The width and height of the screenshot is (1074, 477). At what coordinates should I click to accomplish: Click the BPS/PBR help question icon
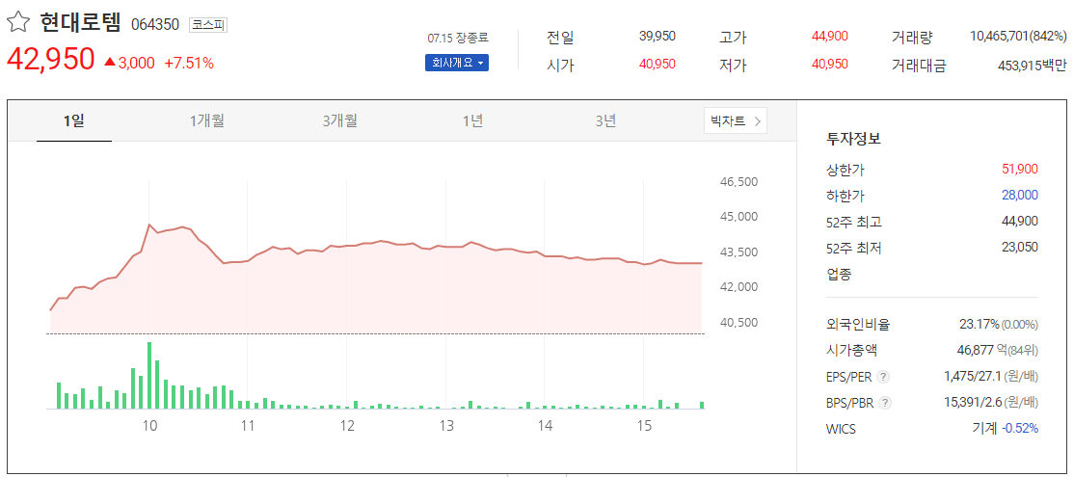[885, 403]
